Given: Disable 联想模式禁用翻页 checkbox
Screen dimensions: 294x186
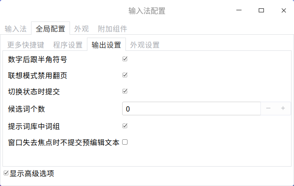Looking at the screenshot, I should (125, 75).
